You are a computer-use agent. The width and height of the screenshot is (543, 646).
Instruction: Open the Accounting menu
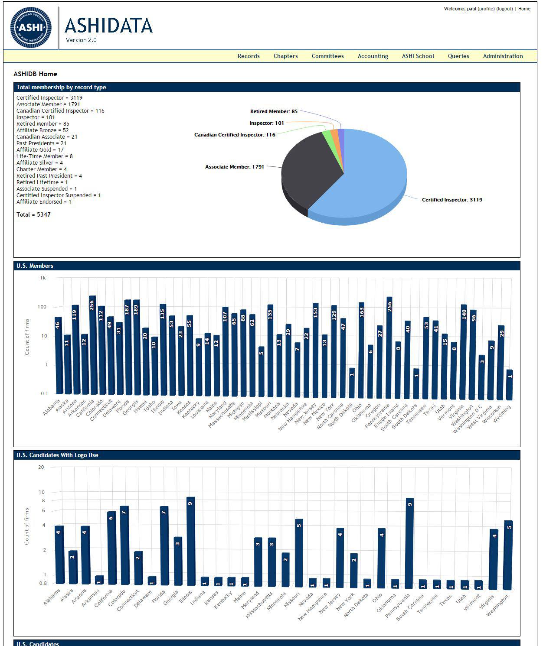(373, 56)
